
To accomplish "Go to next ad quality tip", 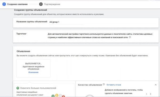I will (151, 94).
